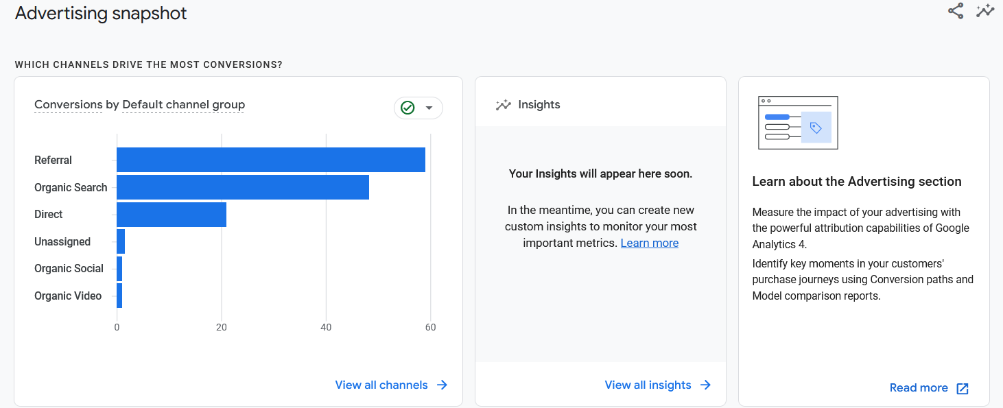Viewport: 1003px width, 408px height.
Task: Select the Organic Social channel label
Action: point(69,269)
